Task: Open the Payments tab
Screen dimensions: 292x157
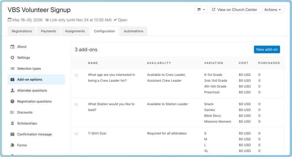Action: 48,31
